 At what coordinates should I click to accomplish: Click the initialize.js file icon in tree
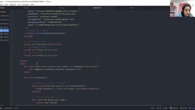[x=1, y=34]
